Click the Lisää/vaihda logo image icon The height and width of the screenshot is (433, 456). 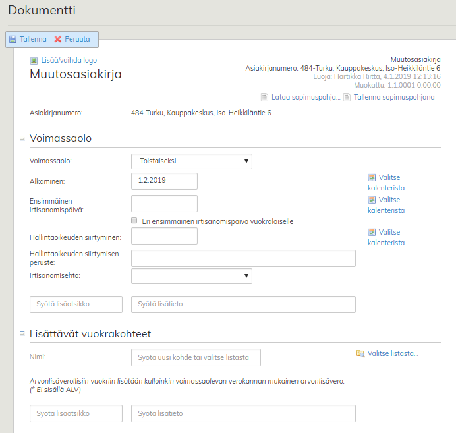(34, 61)
